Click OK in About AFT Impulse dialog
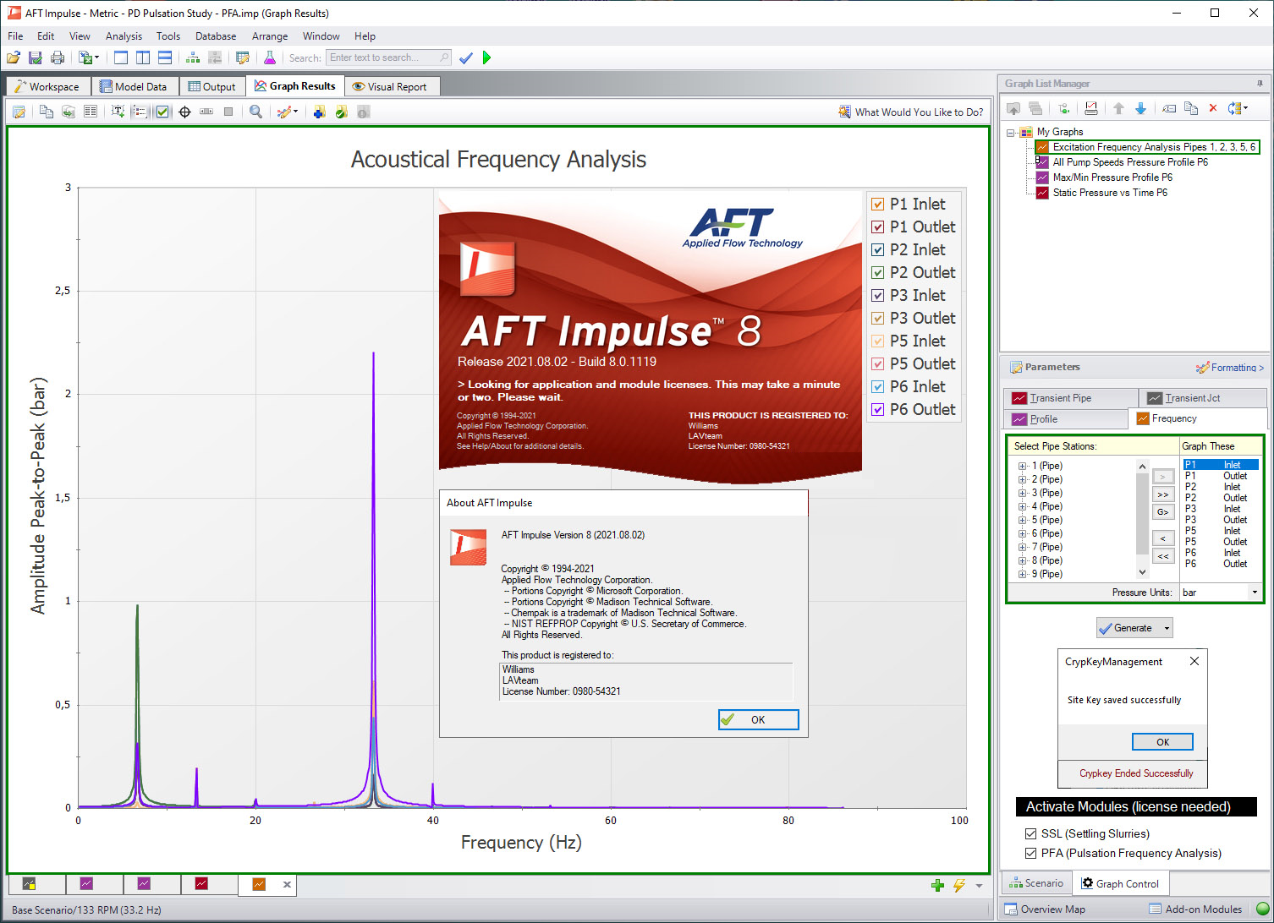 point(758,719)
